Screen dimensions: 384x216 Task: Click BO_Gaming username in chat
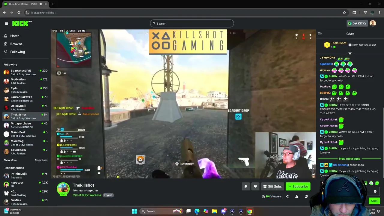pyautogui.click(x=340, y=165)
